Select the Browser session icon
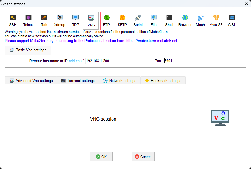The image size is (251, 169). [185, 21]
